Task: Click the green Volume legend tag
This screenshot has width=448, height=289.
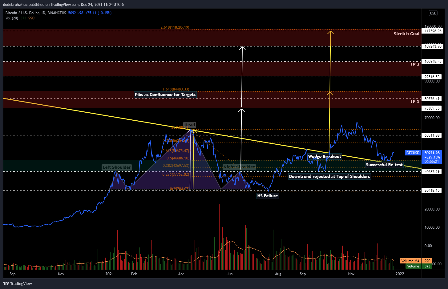Action: coord(413,266)
